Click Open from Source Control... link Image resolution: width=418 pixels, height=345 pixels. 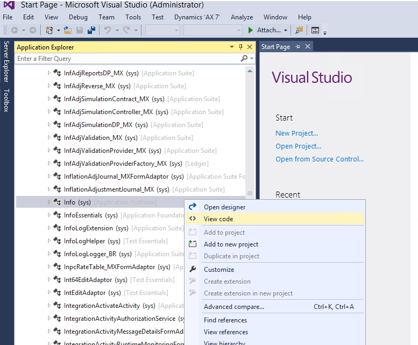click(x=320, y=159)
